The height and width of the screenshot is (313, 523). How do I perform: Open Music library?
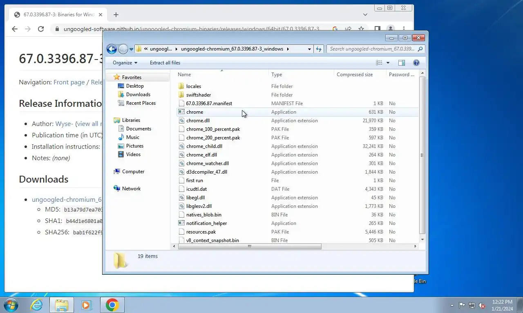[x=132, y=137]
